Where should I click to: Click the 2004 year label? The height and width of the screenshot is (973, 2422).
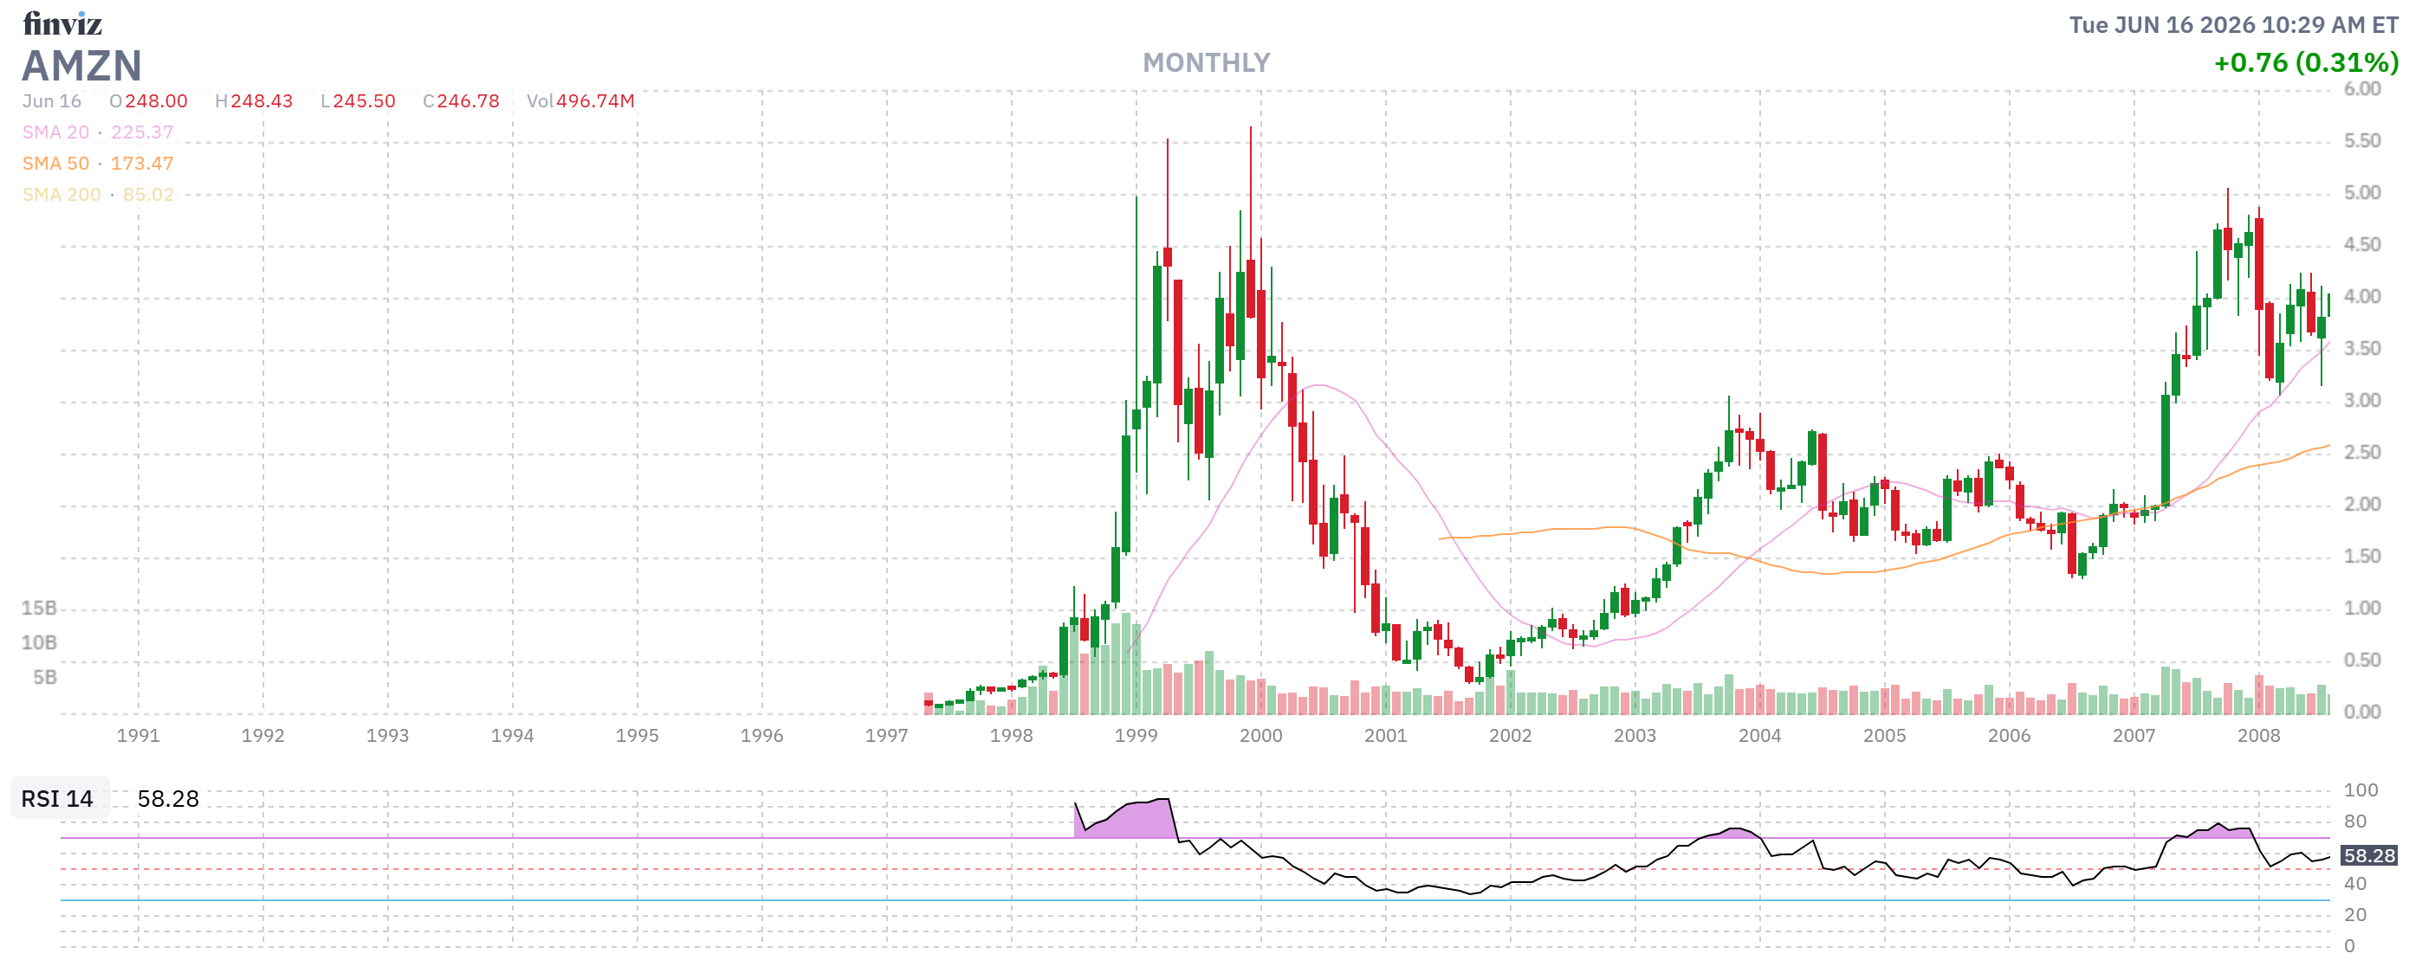tap(1760, 737)
